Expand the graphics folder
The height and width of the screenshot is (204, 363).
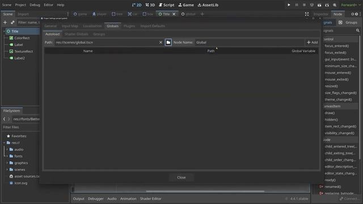tap(7, 163)
